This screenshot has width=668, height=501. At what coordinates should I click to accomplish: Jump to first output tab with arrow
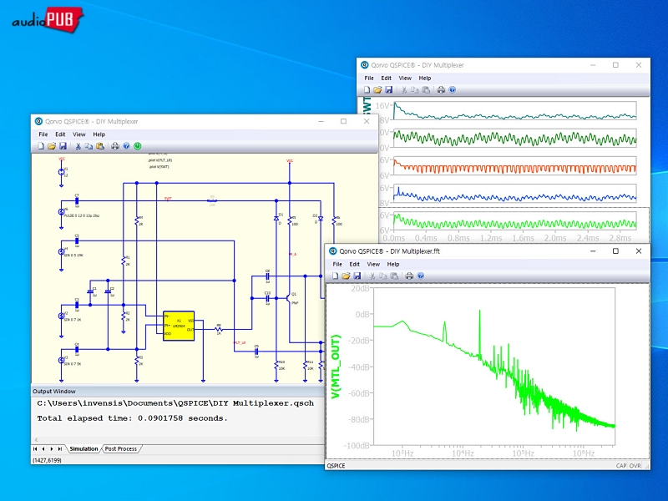(x=35, y=449)
